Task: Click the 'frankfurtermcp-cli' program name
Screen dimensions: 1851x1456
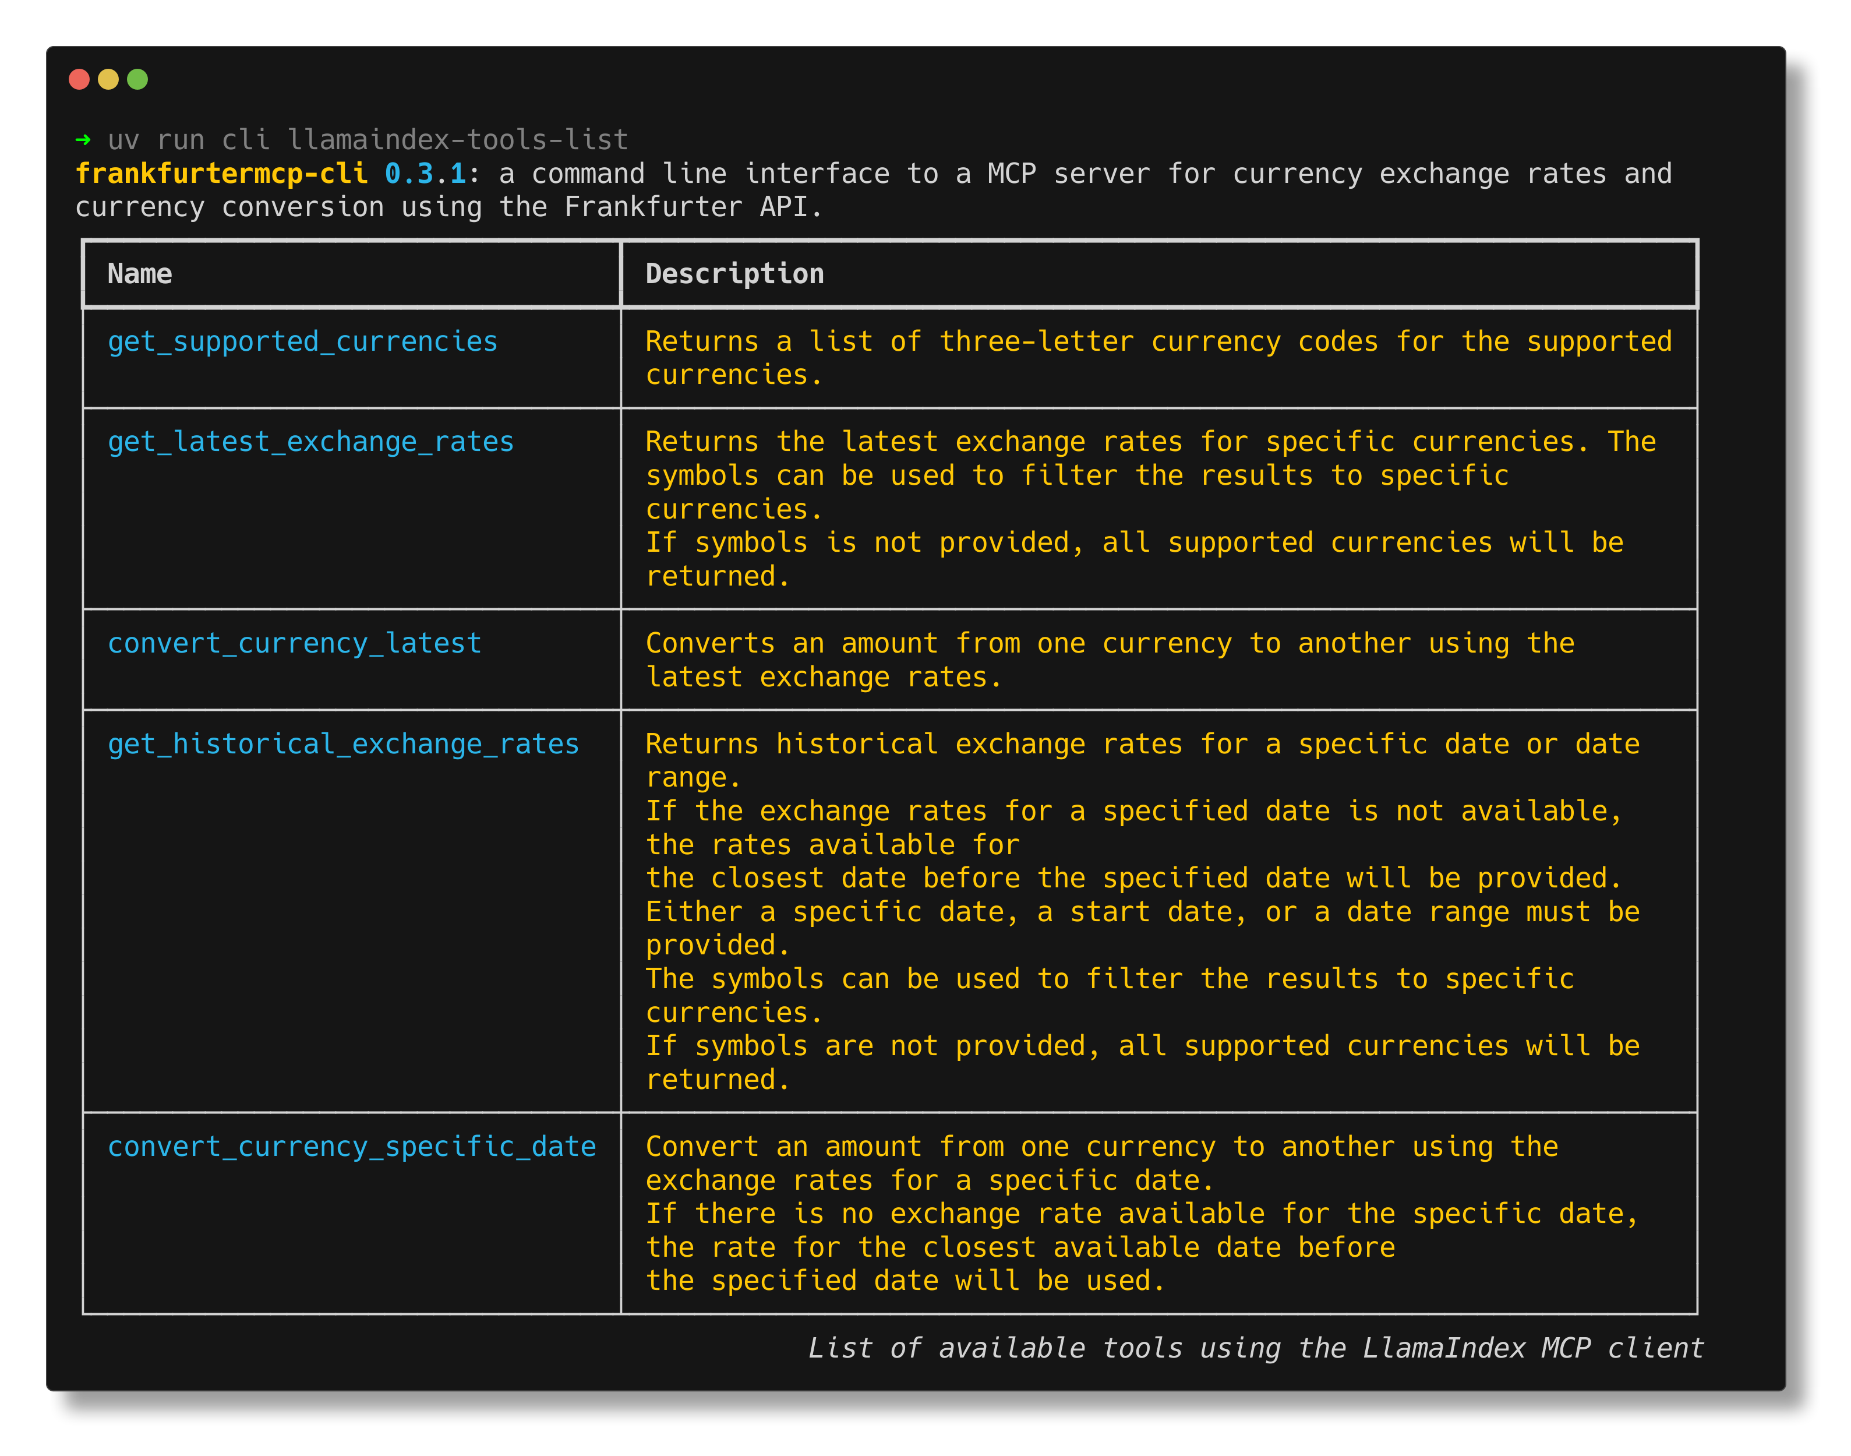Action: (x=221, y=173)
